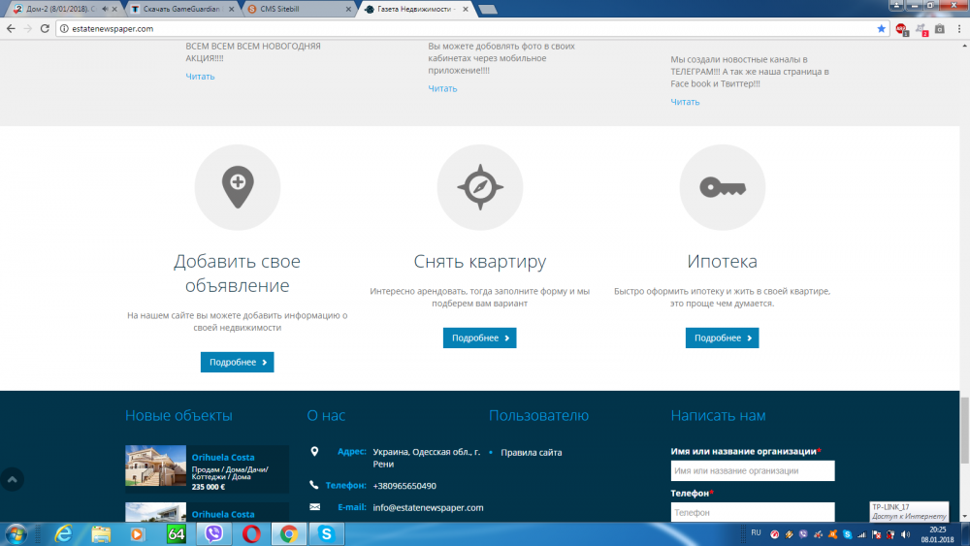Click Подробнее under Добавить свое объявление

pyautogui.click(x=237, y=362)
